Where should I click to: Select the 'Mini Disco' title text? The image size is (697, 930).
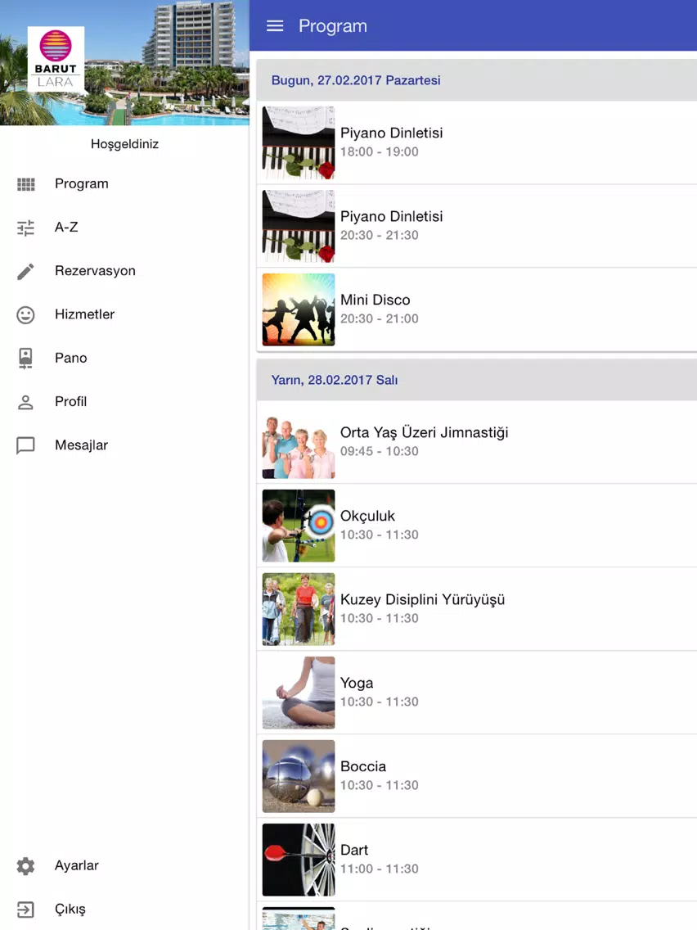coord(375,300)
